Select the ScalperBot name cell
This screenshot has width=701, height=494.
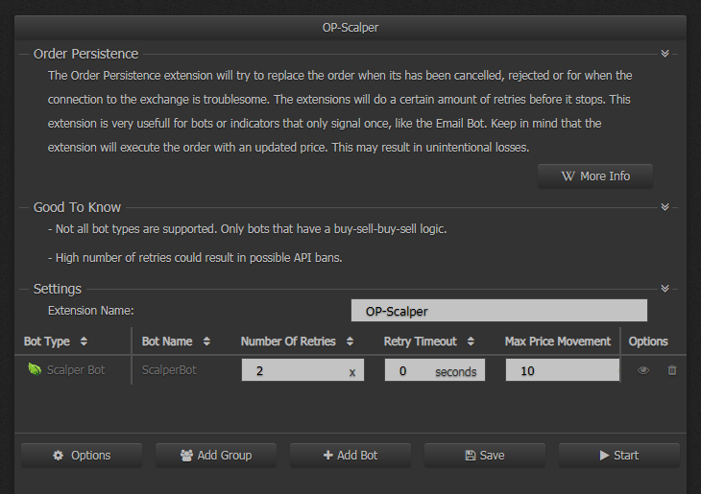tap(169, 370)
